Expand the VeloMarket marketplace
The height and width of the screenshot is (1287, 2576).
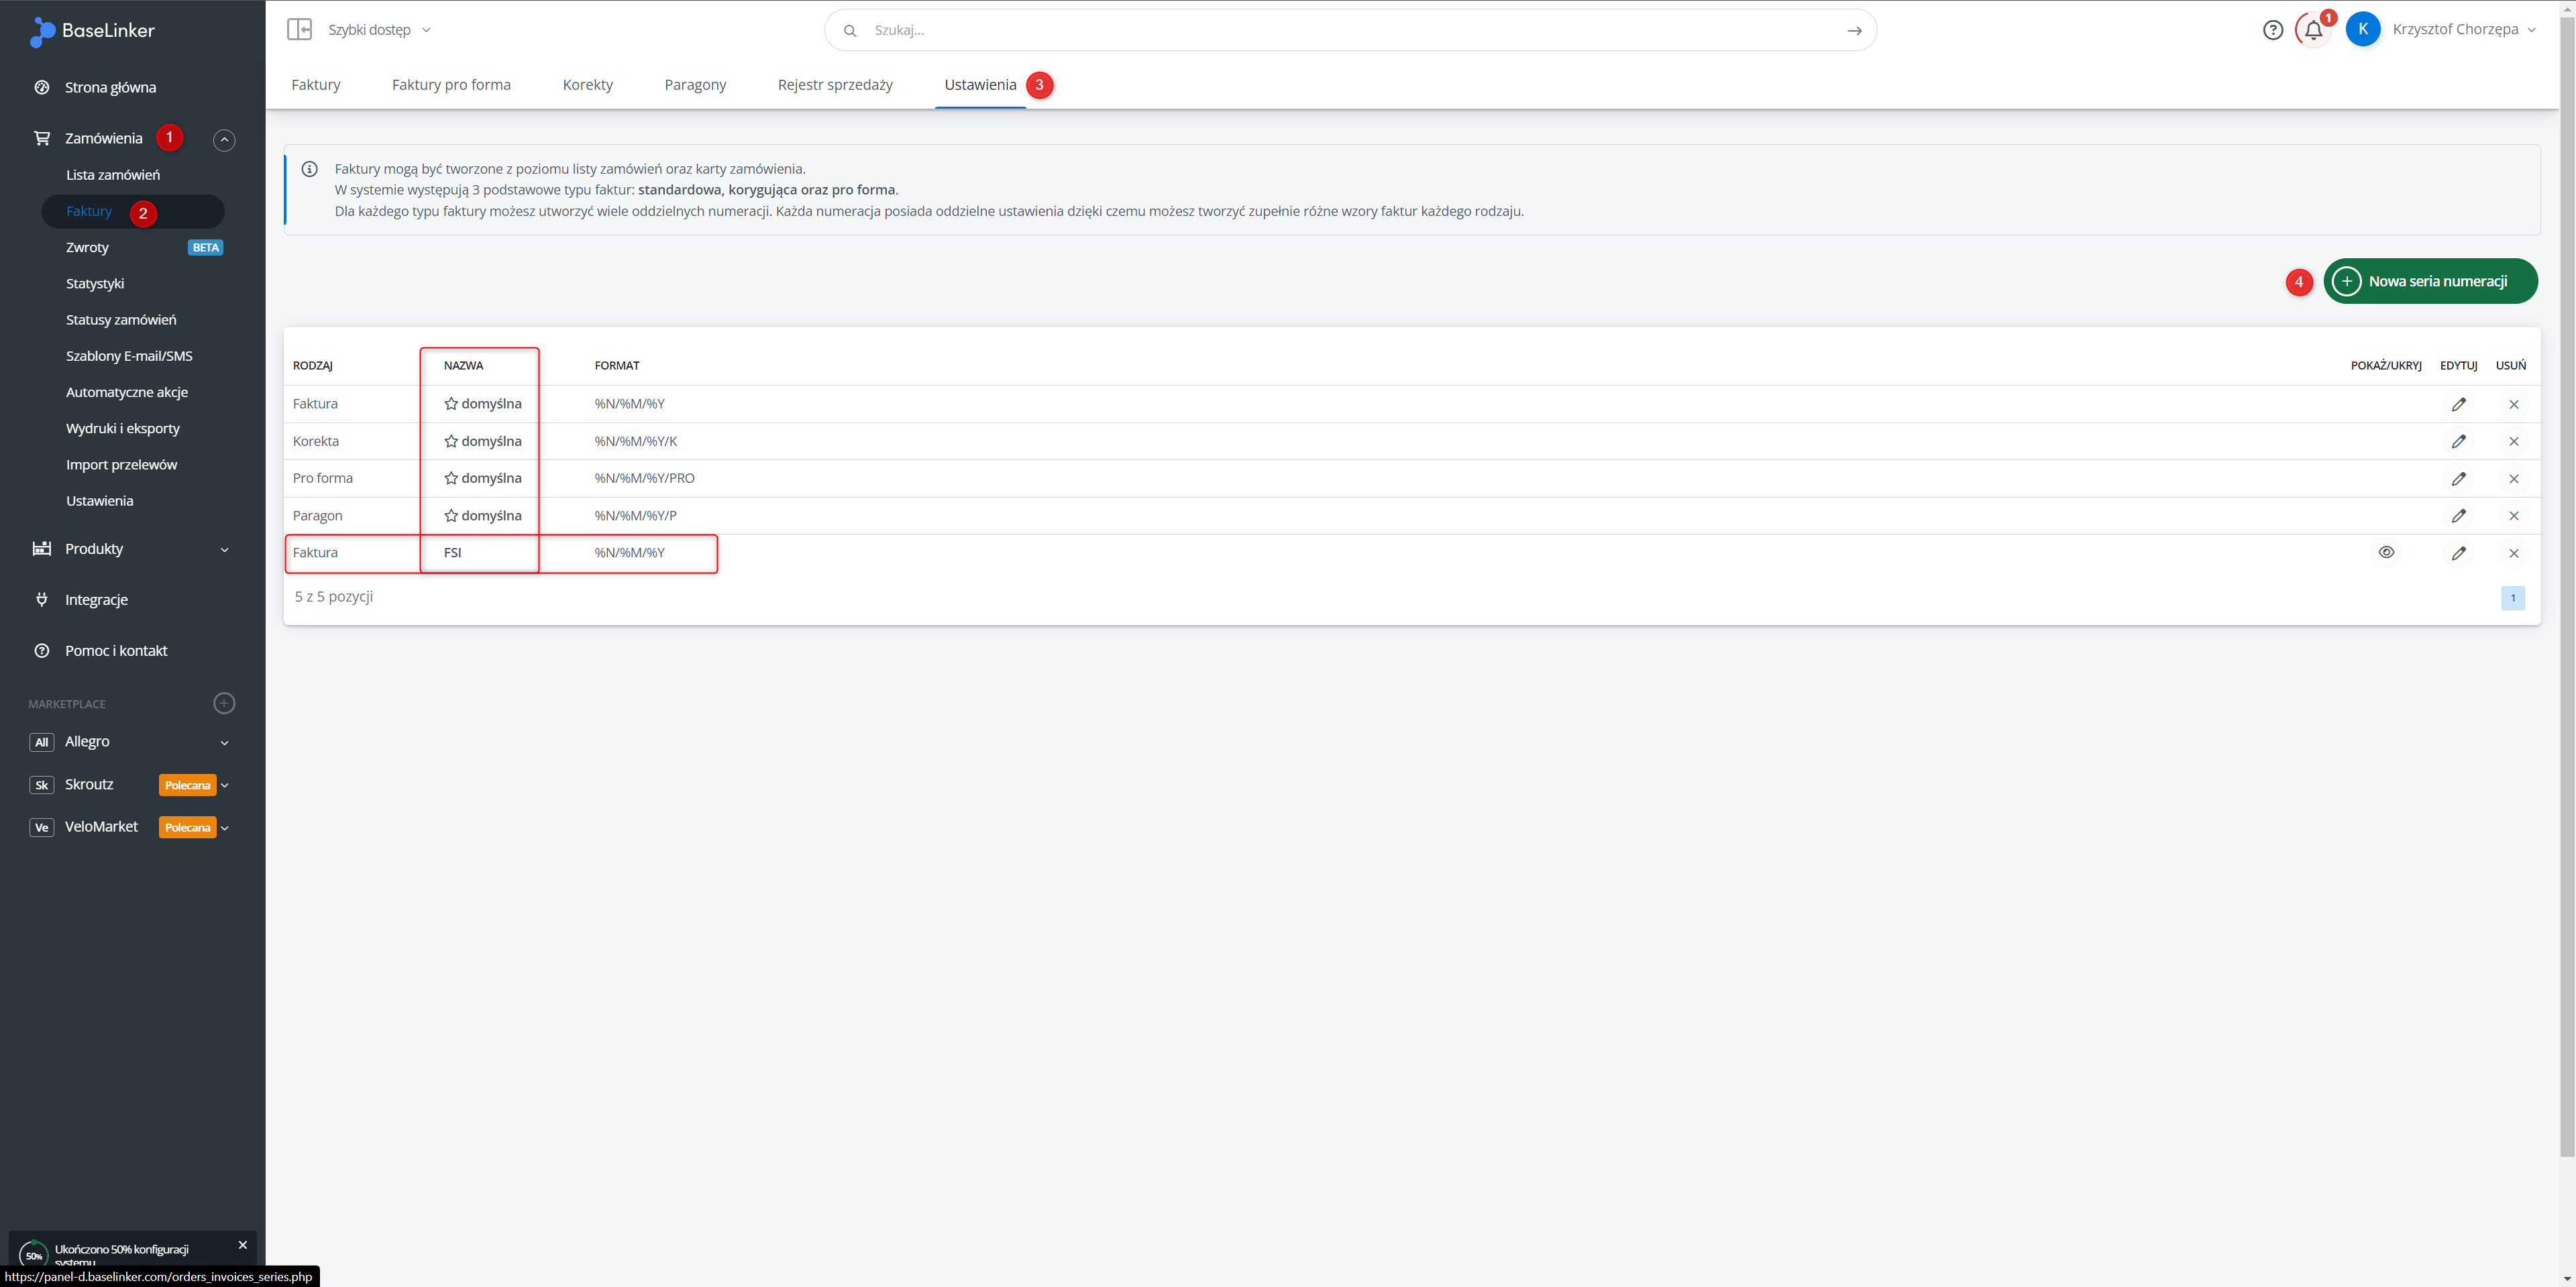pyautogui.click(x=225, y=827)
